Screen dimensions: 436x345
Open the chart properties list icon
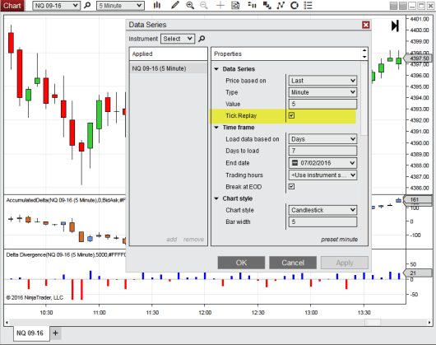(x=308, y=5)
